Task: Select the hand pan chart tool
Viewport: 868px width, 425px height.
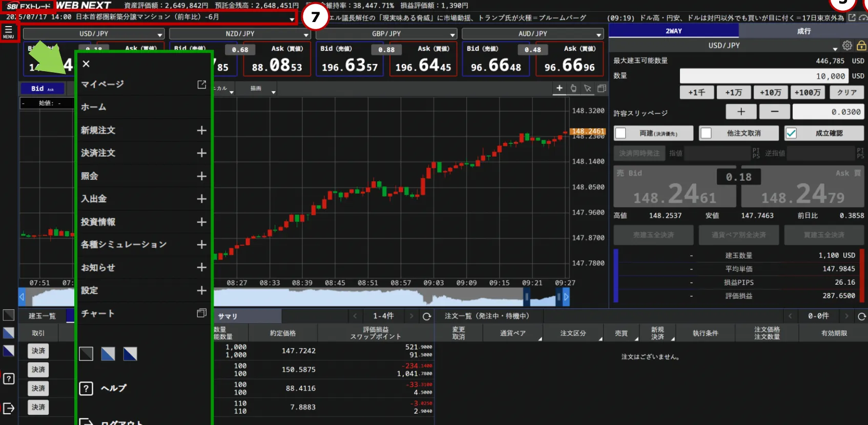Action: click(573, 89)
